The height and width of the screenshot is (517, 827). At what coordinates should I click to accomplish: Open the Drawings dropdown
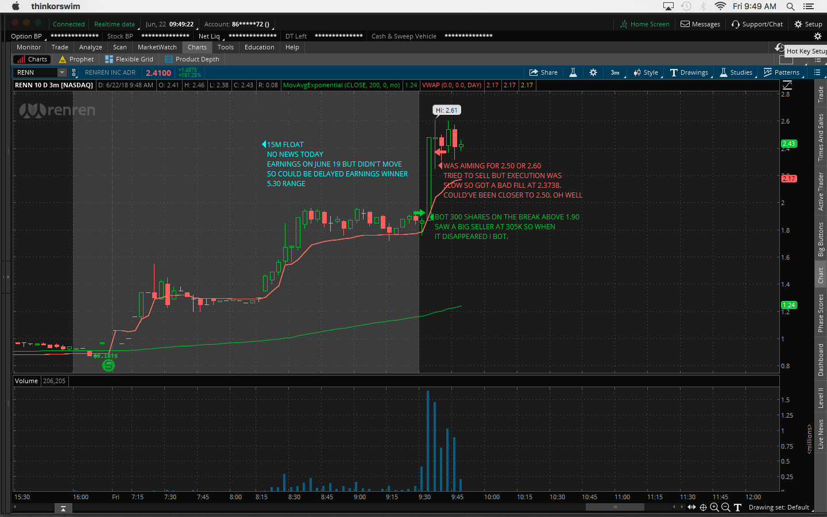tap(689, 72)
